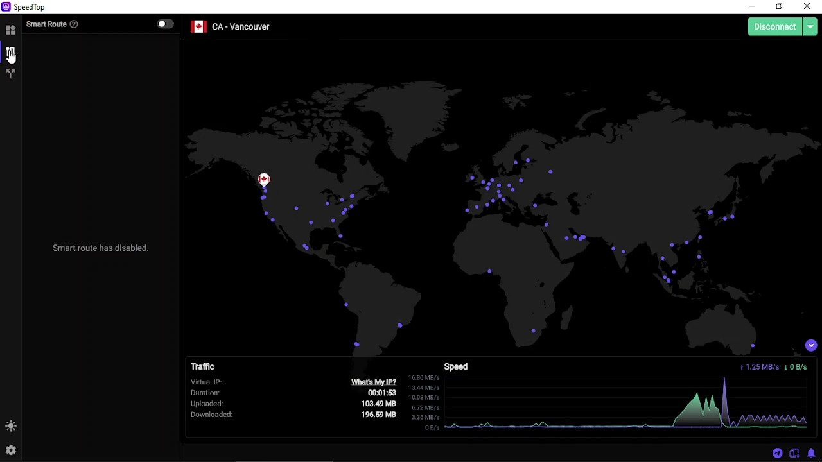
Task: Open notifications with the bell icon
Action: [x=811, y=453]
